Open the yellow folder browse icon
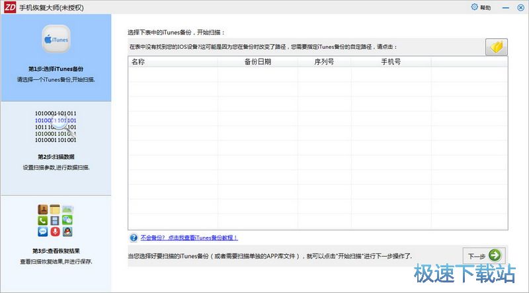529x293 pixels. tap(496, 47)
